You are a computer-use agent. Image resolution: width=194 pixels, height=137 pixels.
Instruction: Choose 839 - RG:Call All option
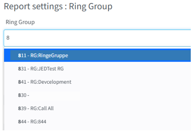coord(97,108)
